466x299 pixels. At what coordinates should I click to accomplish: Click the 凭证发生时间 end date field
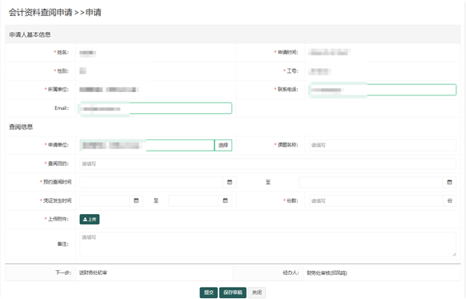[x=194, y=200]
